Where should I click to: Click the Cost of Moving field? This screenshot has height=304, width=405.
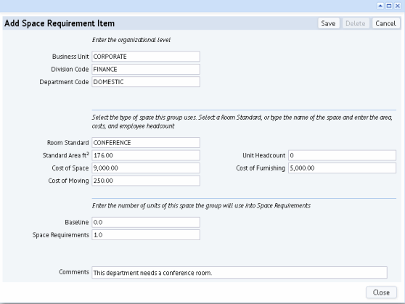146,181
